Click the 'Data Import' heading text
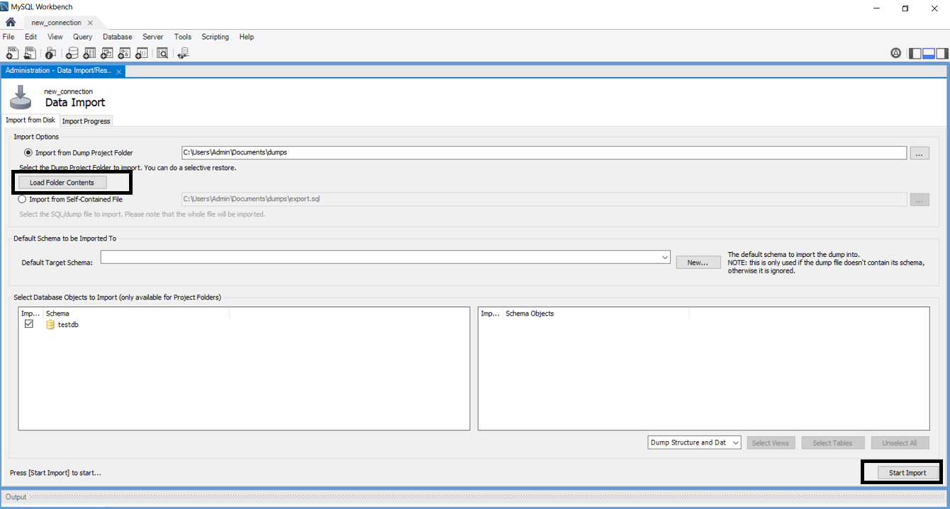 pyautogui.click(x=75, y=103)
